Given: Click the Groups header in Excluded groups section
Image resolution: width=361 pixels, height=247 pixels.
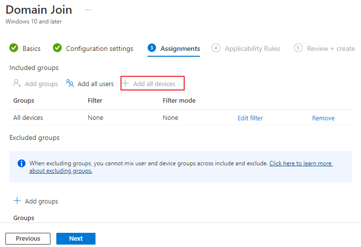Looking at the screenshot, I should 24,218.
